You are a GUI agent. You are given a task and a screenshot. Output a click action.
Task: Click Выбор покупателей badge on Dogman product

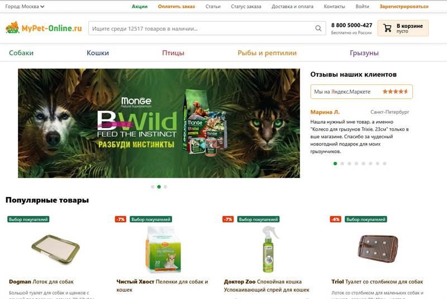tap(28, 219)
